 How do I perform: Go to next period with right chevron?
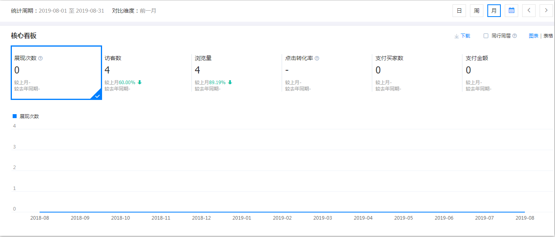(546, 11)
